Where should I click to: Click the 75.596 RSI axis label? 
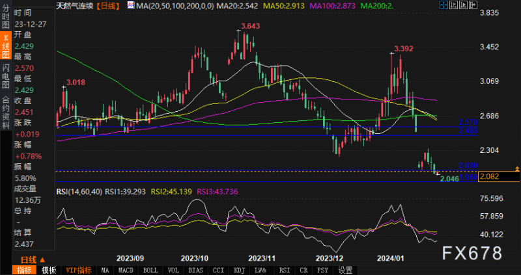tap(492, 198)
